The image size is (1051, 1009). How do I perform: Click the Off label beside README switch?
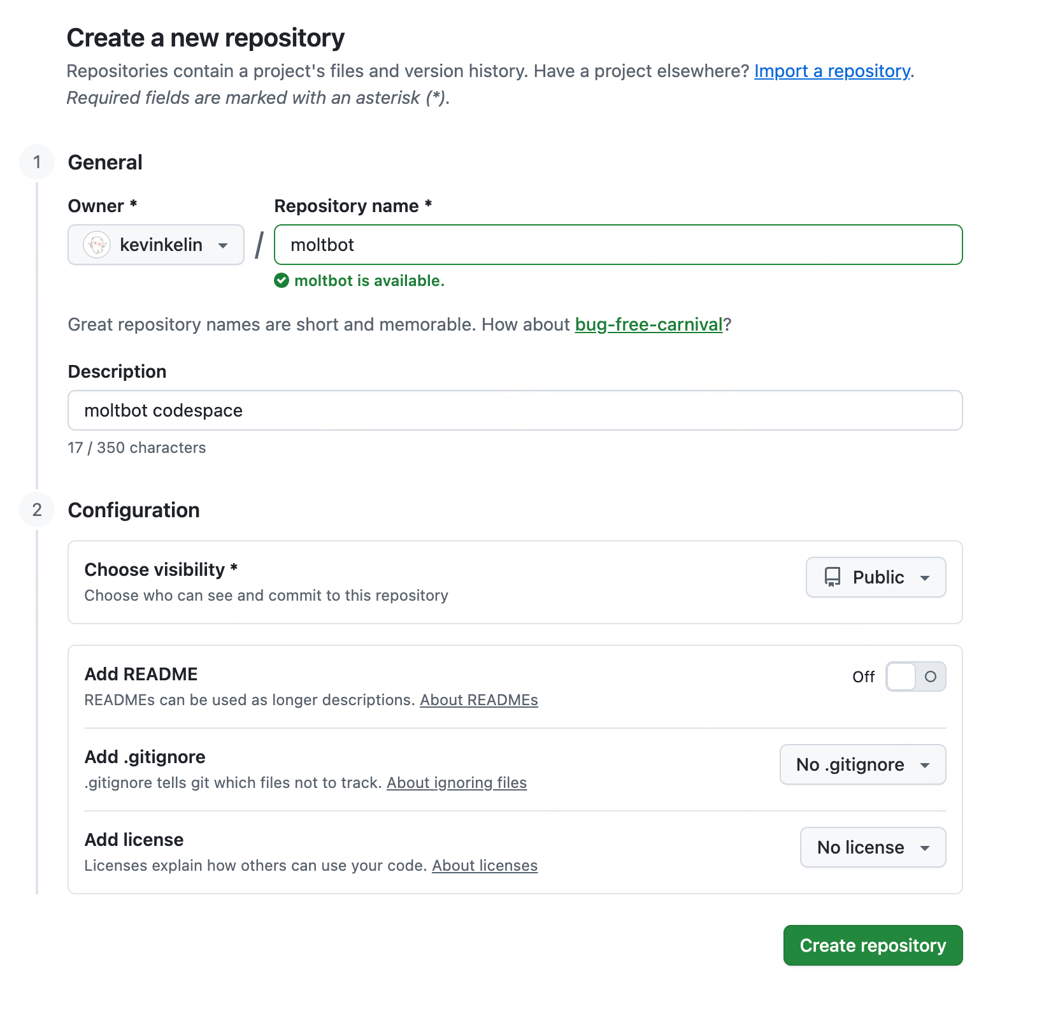863,676
